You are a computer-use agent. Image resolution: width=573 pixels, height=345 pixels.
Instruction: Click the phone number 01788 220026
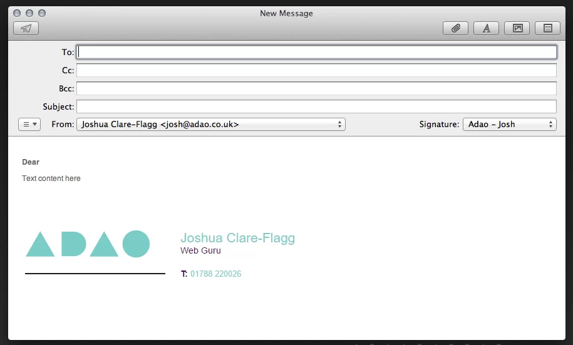(215, 274)
